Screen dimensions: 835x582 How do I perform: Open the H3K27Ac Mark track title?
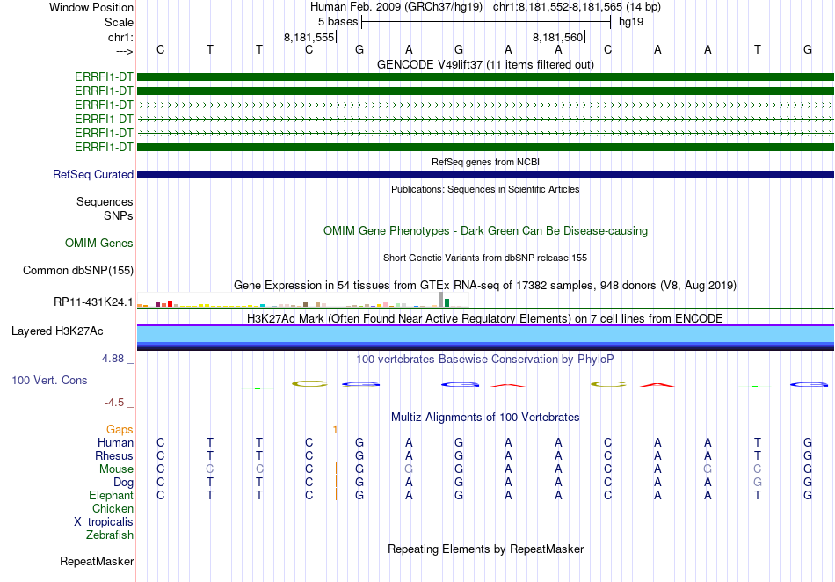click(x=485, y=318)
